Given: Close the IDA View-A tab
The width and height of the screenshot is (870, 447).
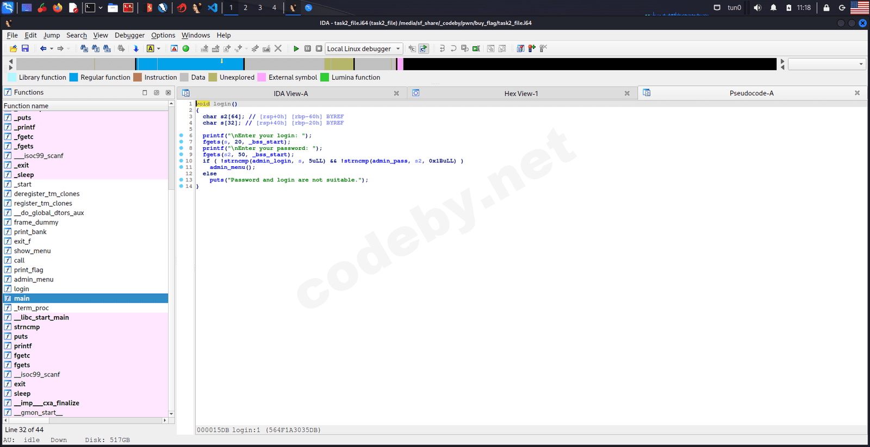Looking at the screenshot, I should [x=396, y=93].
